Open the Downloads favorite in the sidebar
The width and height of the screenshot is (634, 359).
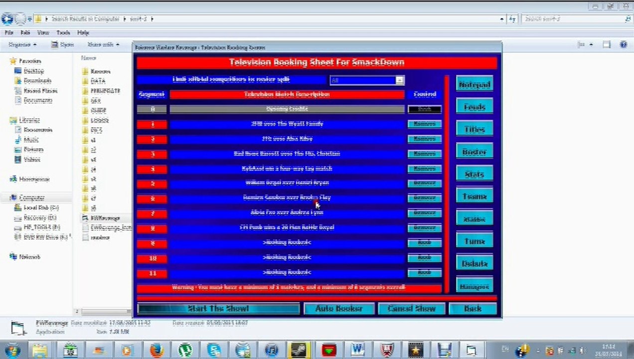(33, 80)
